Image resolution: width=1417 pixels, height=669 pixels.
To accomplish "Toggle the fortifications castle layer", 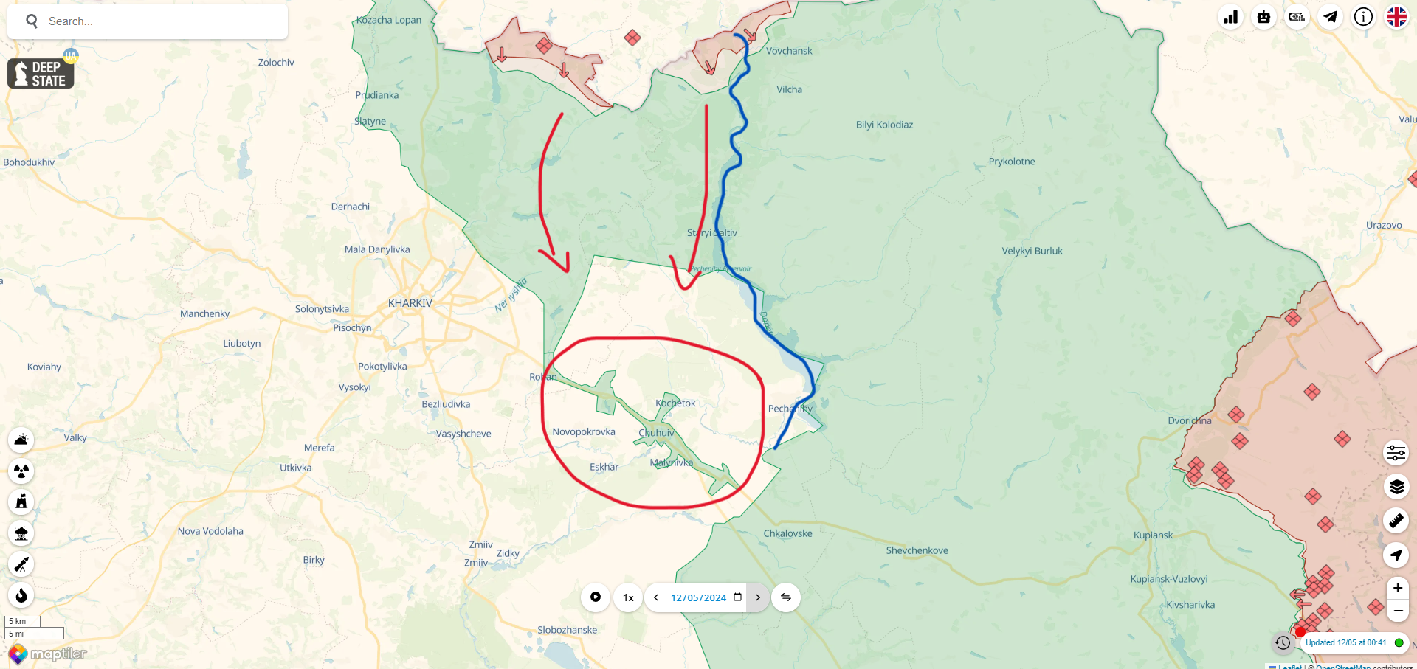I will [21, 502].
